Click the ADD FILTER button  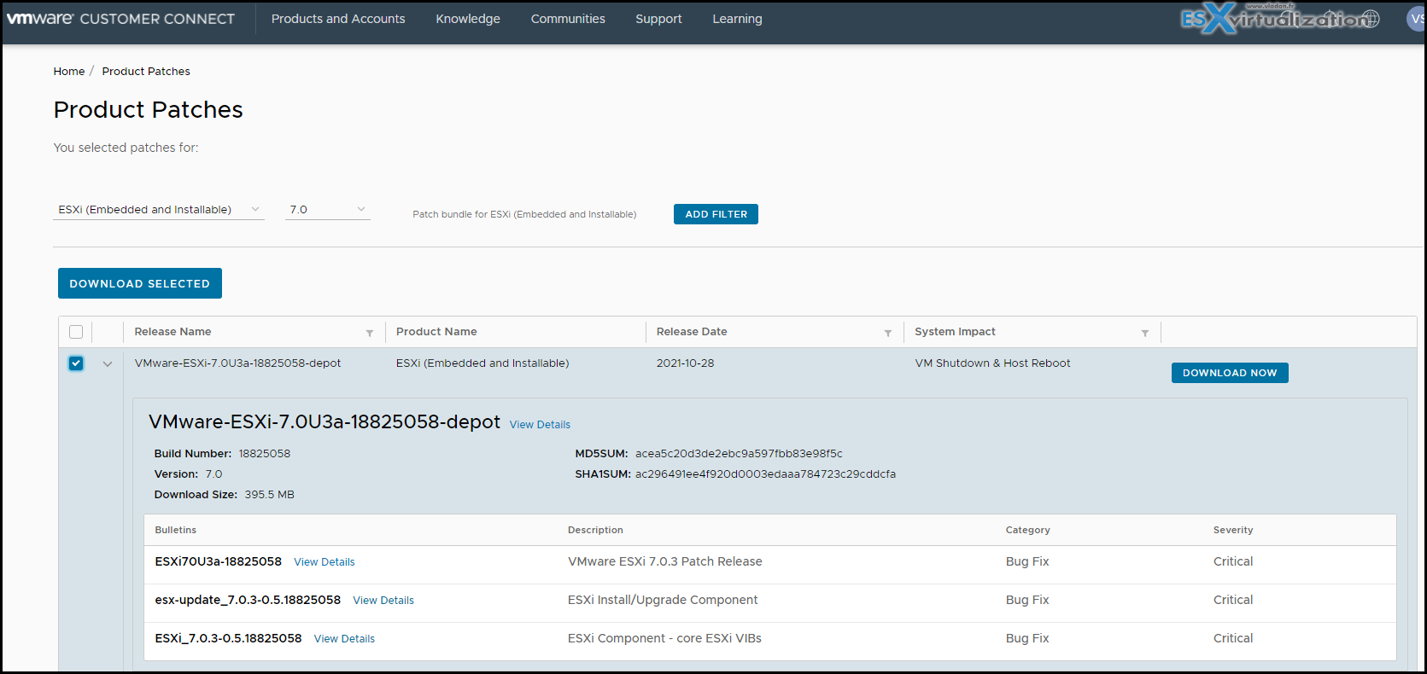click(716, 214)
